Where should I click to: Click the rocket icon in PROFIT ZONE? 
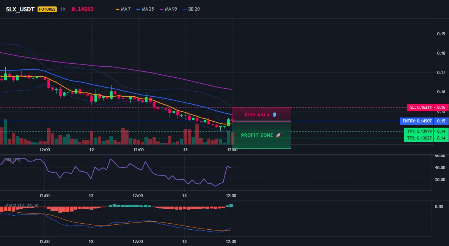[278, 135]
